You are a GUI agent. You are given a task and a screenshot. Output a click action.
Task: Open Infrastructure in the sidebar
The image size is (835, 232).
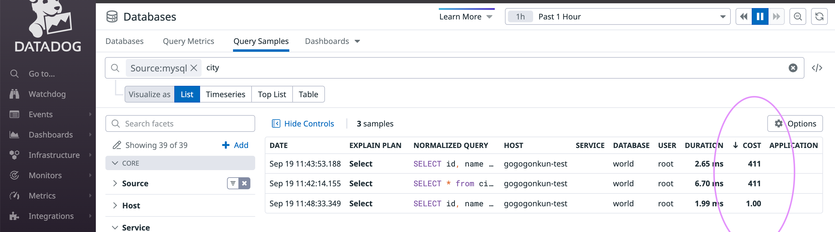coord(54,155)
